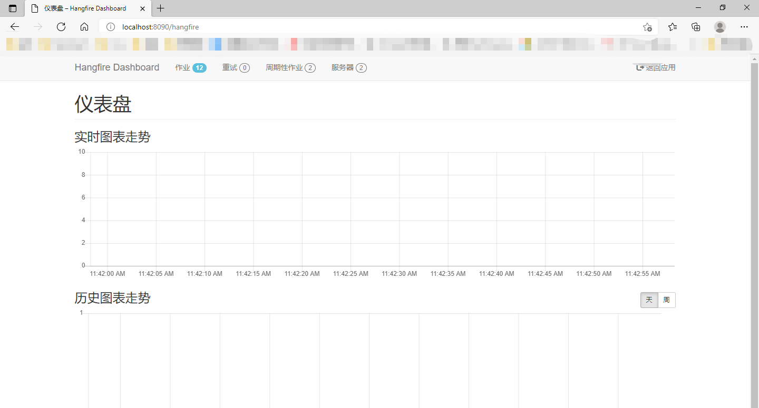Image resolution: width=759 pixels, height=408 pixels.
Task: Refresh the Hangfire page
Action: pos(61,27)
